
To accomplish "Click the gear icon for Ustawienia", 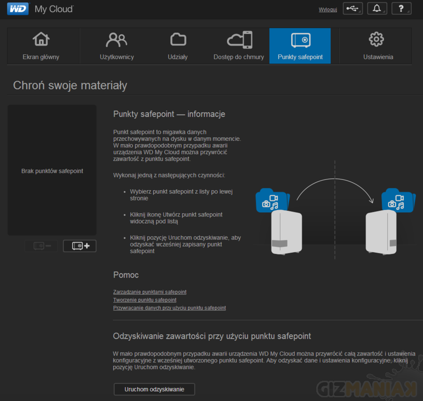I will click(x=376, y=40).
